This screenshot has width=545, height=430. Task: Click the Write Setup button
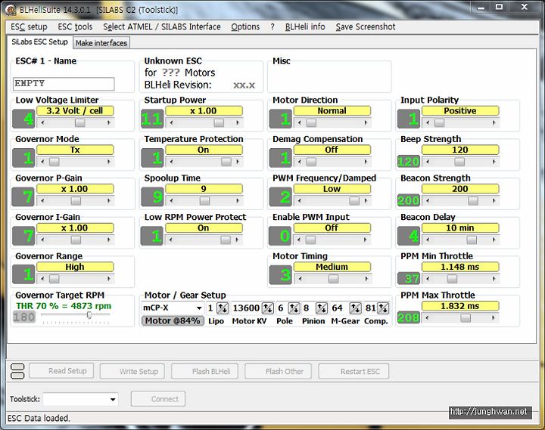[x=132, y=371]
